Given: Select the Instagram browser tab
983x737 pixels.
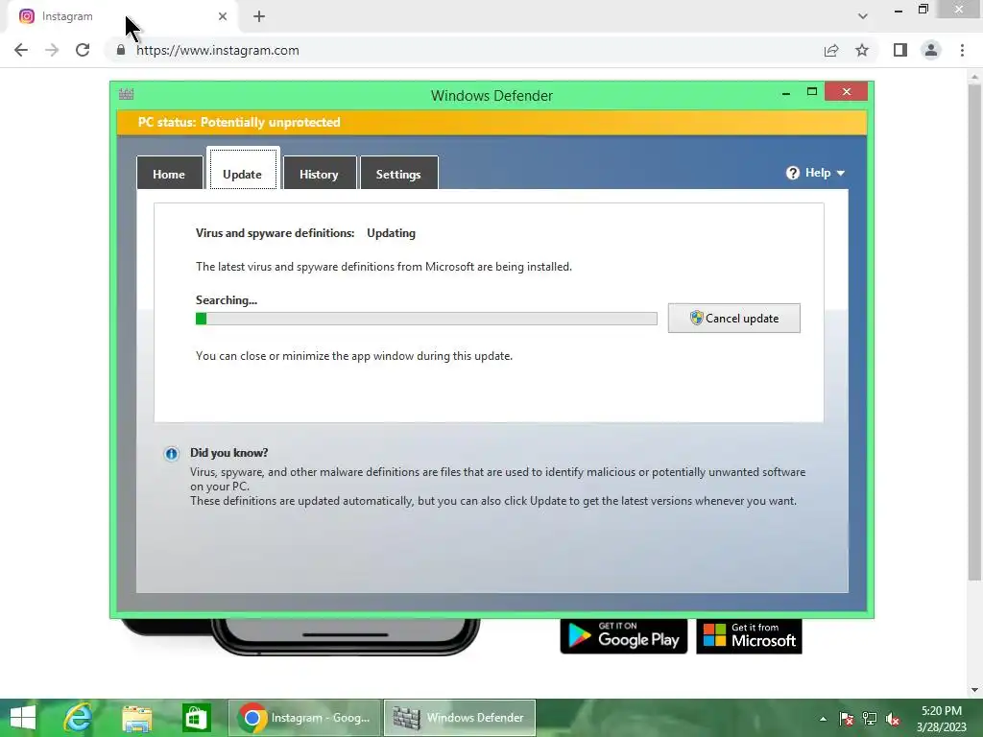Looking at the screenshot, I should pos(120,16).
